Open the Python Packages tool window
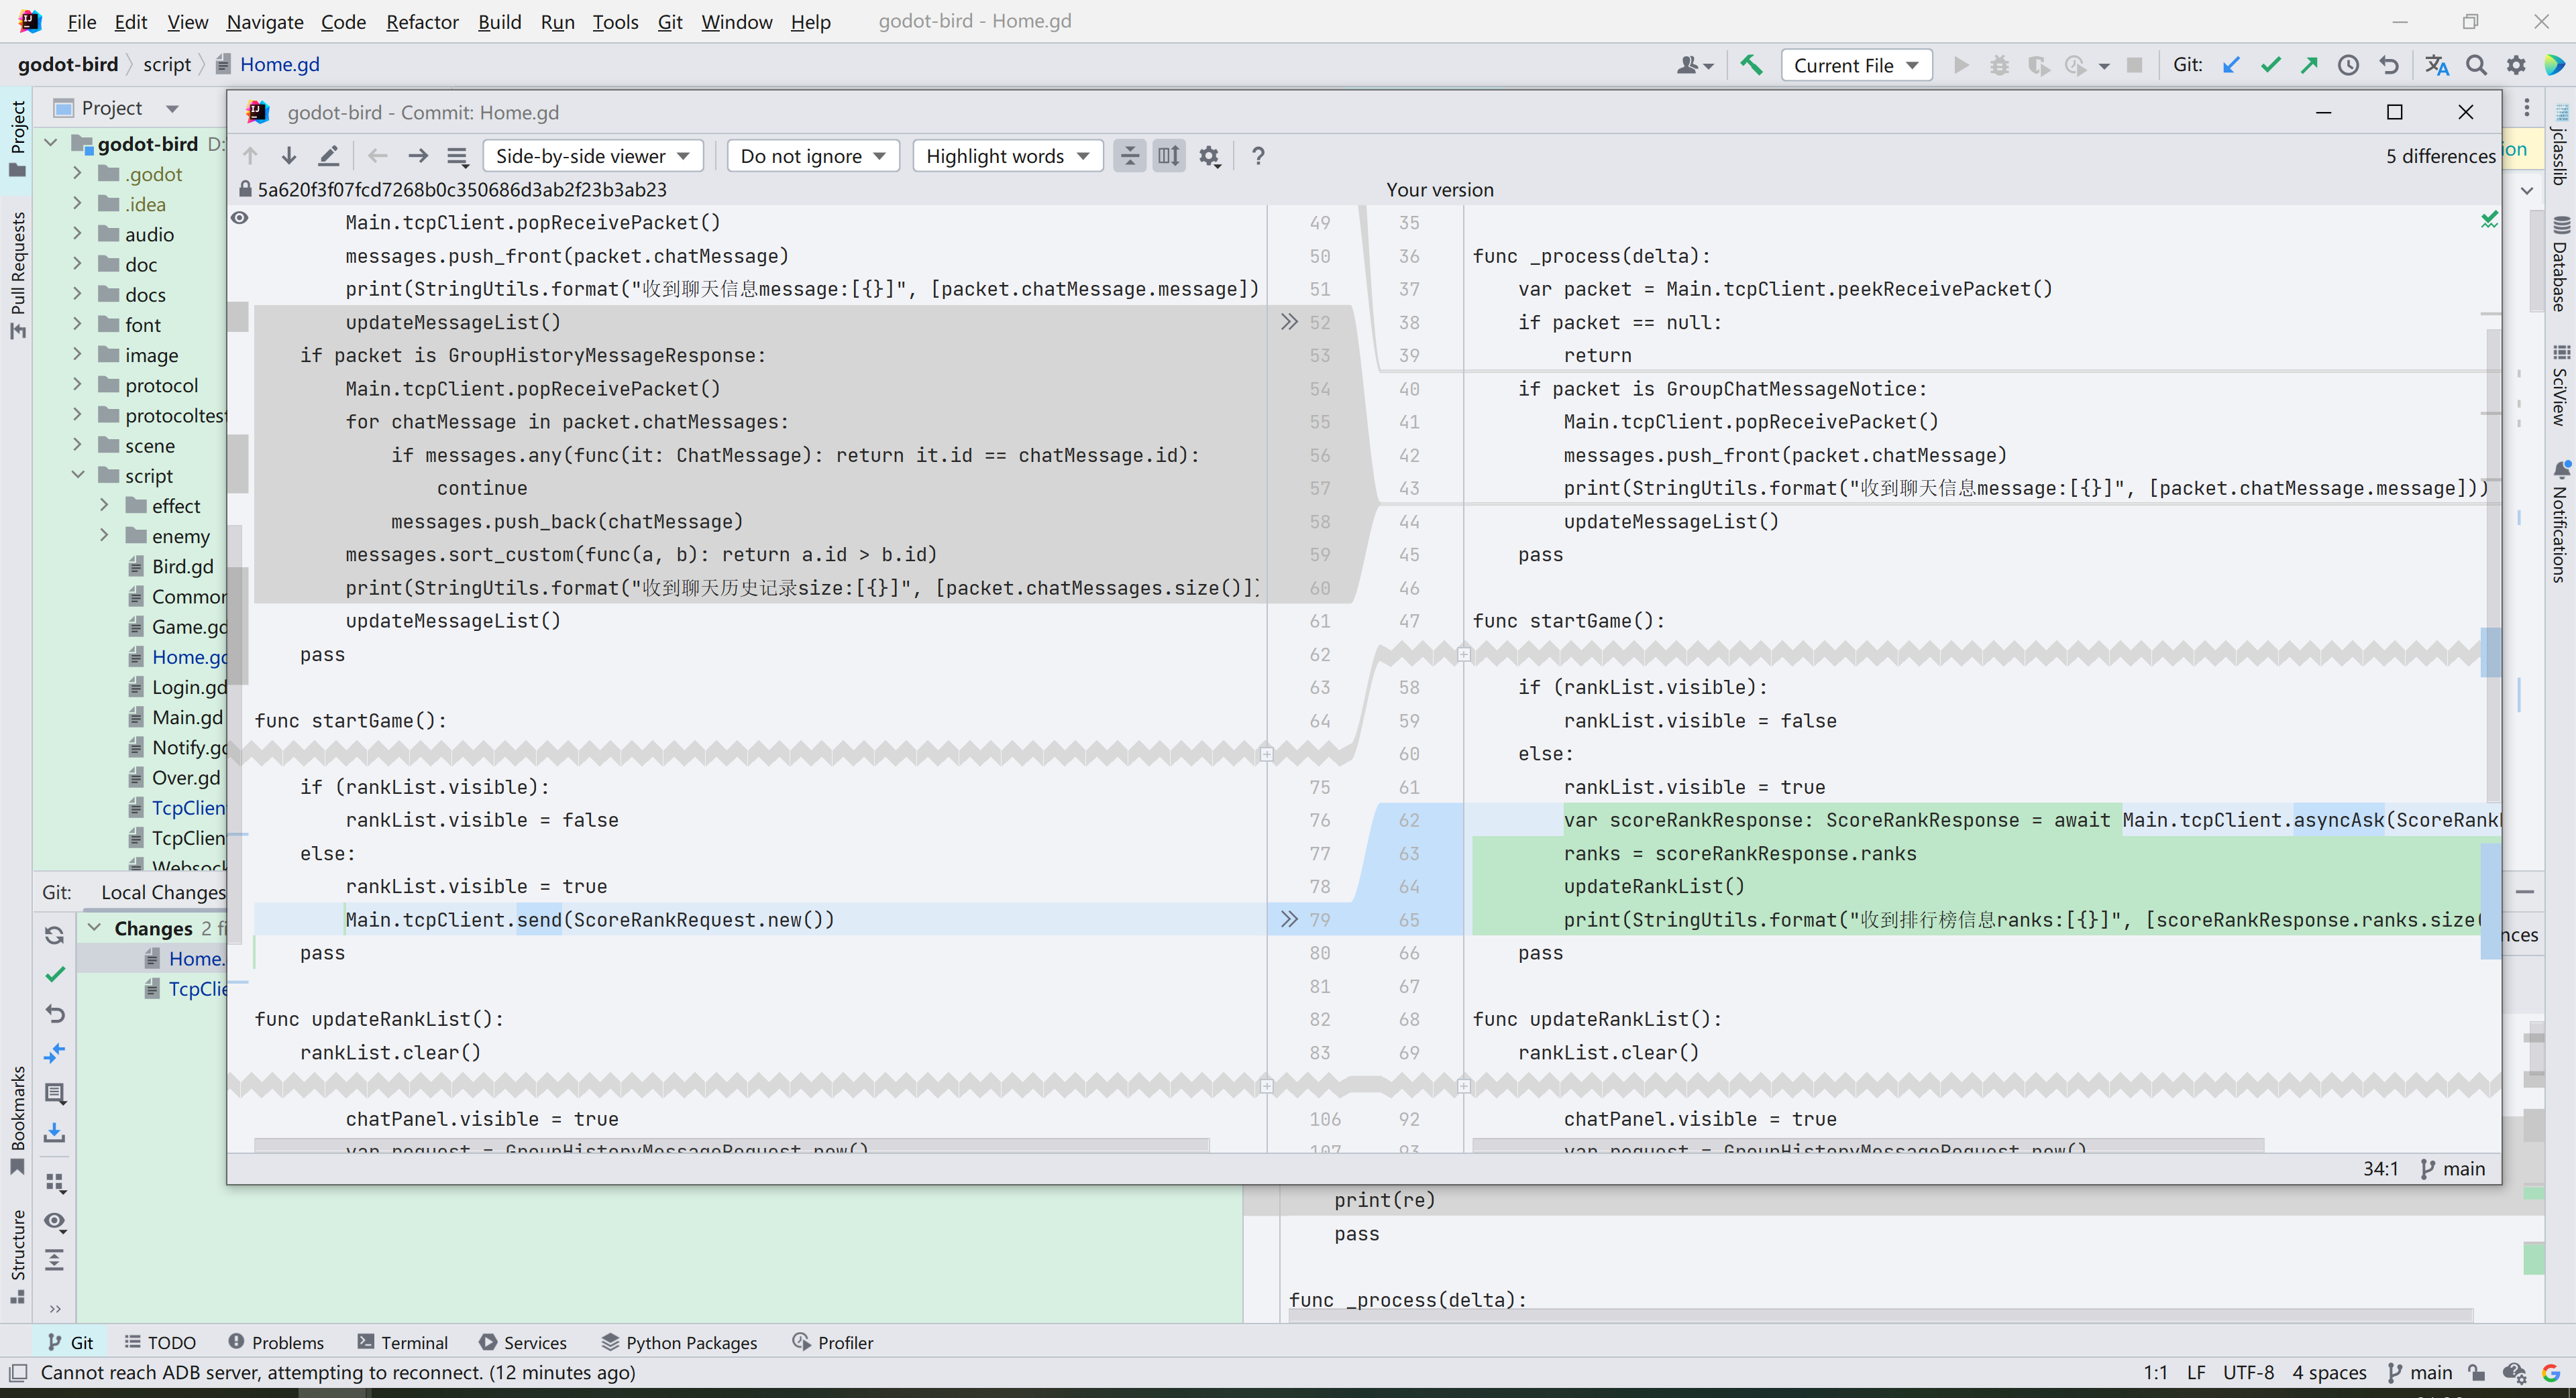This screenshot has height=1398, width=2576. 680,1342
